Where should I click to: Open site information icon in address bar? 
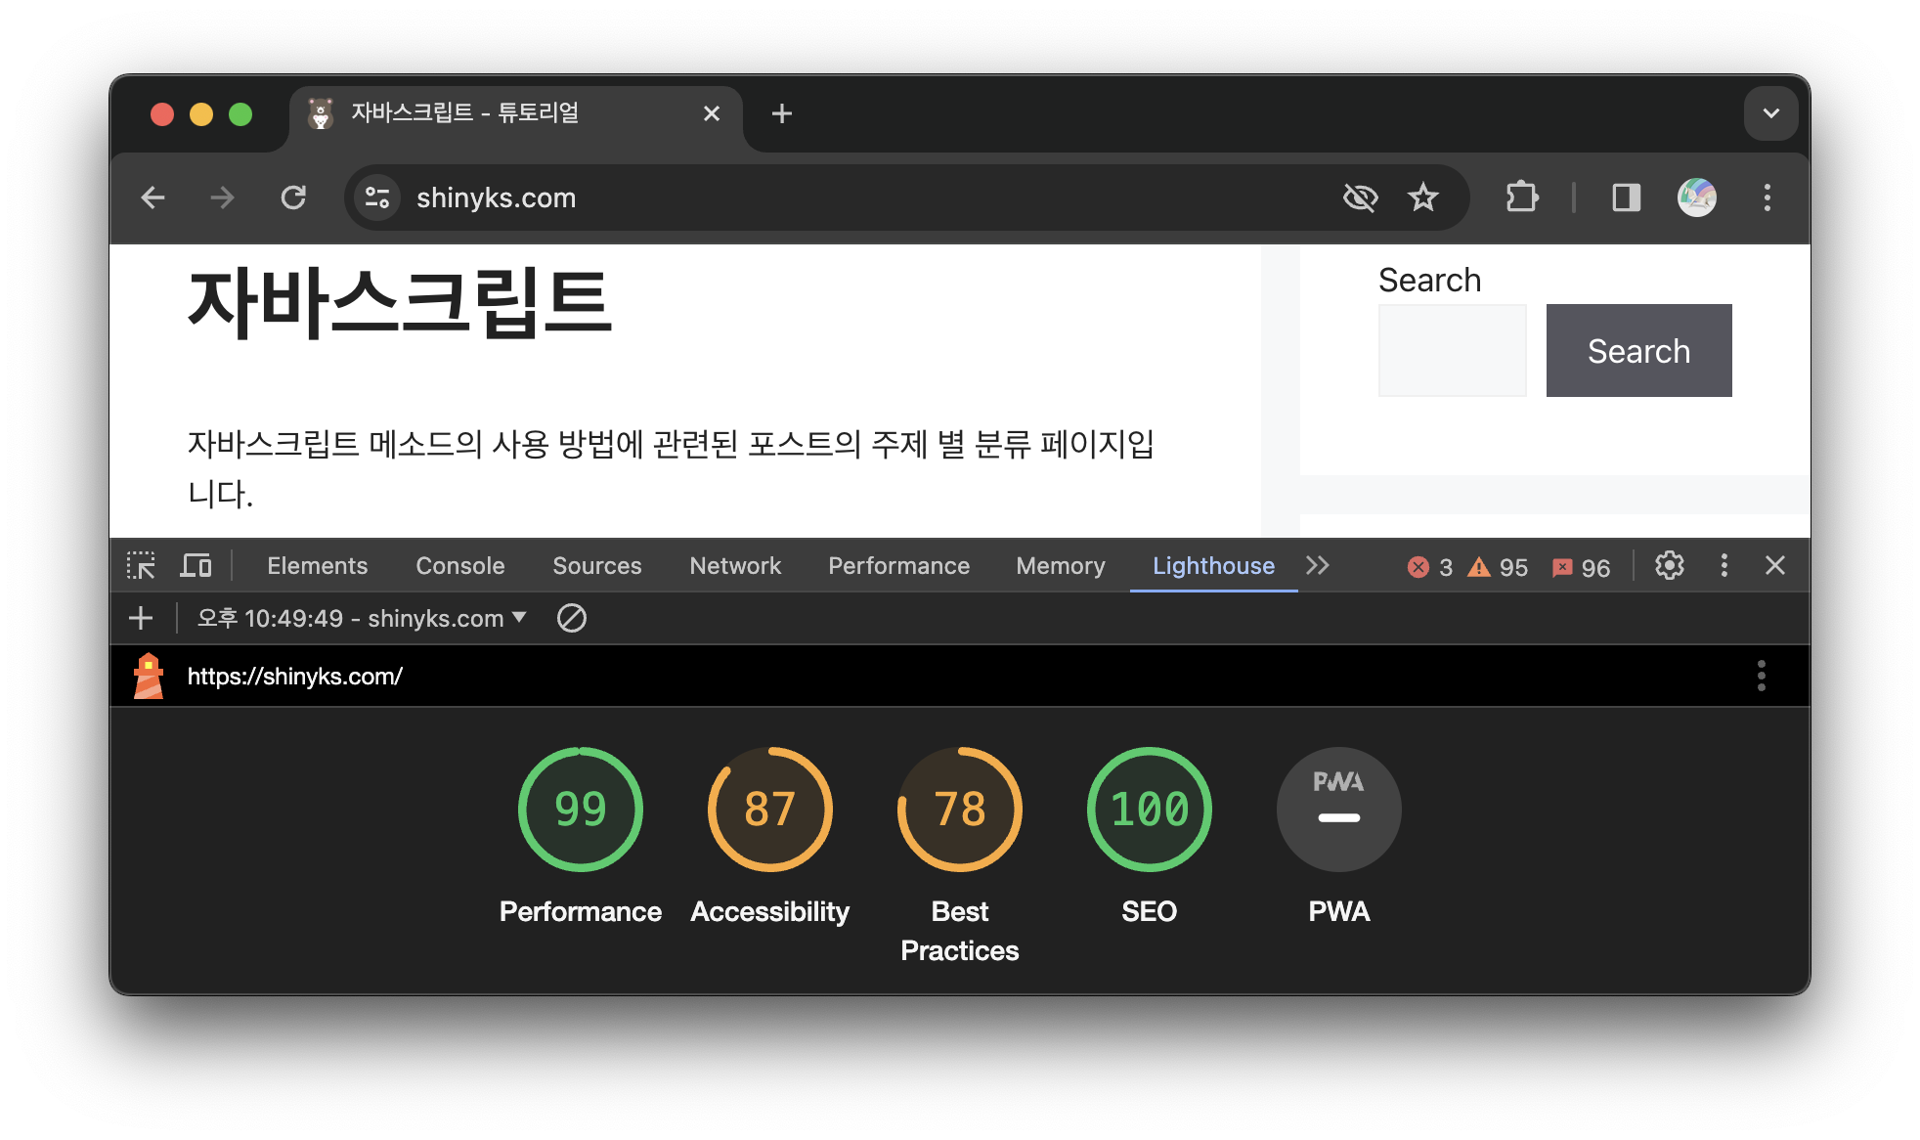click(x=377, y=197)
